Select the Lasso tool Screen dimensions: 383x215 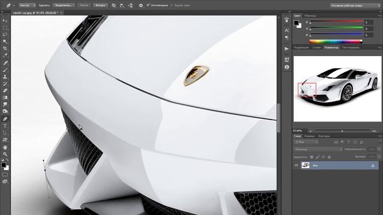[5, 35]
